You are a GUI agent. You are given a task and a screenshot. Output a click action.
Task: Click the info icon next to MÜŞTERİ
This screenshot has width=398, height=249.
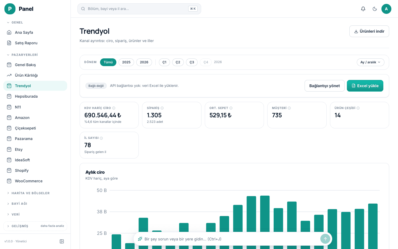click(x=289, y=108)
